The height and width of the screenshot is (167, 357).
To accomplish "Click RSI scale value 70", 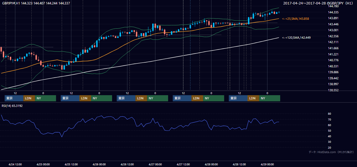I will click(330, 119).
